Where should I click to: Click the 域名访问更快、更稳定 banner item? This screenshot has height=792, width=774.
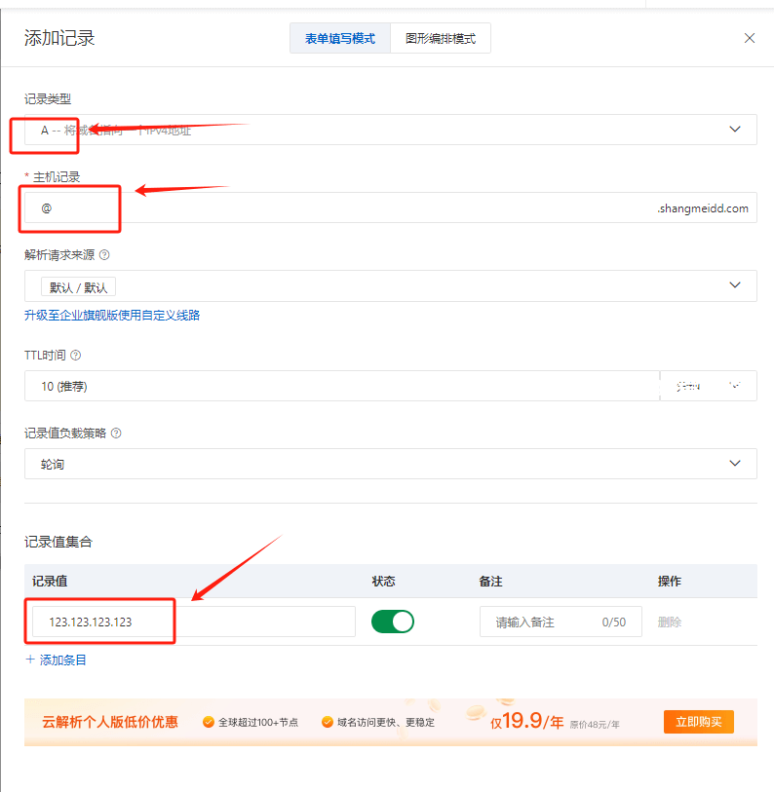pos(378,722)
